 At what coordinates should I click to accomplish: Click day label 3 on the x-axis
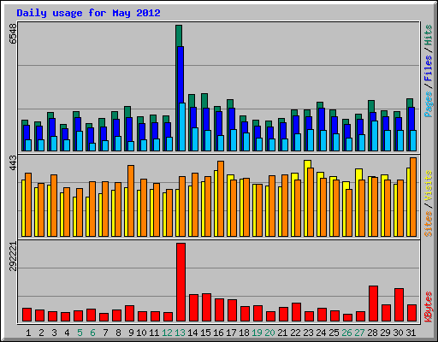(54, 333)
